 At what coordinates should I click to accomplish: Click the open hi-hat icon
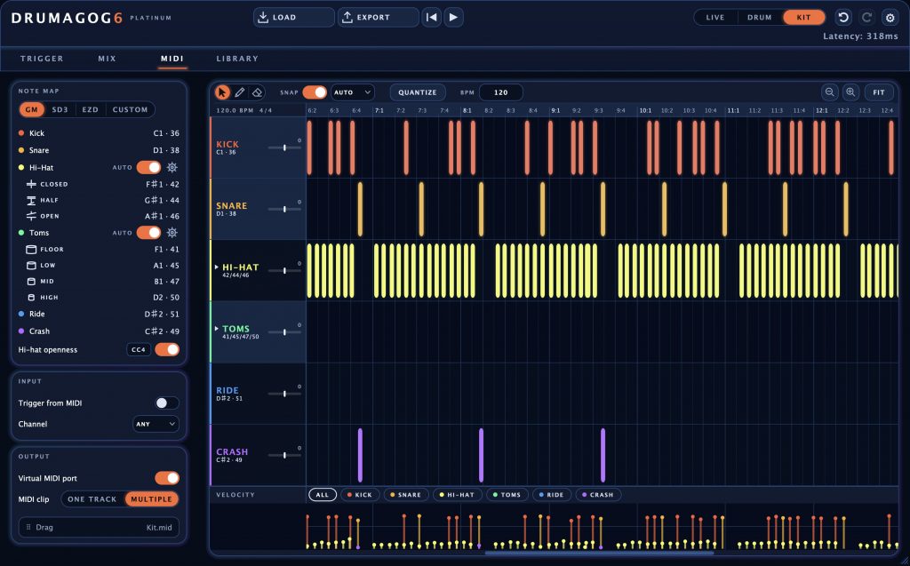coord(31,216)
